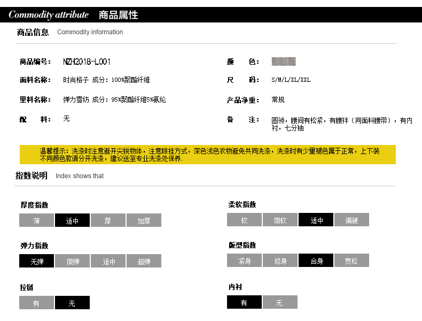Click the 厚度指数 label

coord(34,205)
